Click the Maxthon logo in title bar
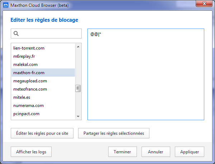215x164 pixels. click(6, 5)
